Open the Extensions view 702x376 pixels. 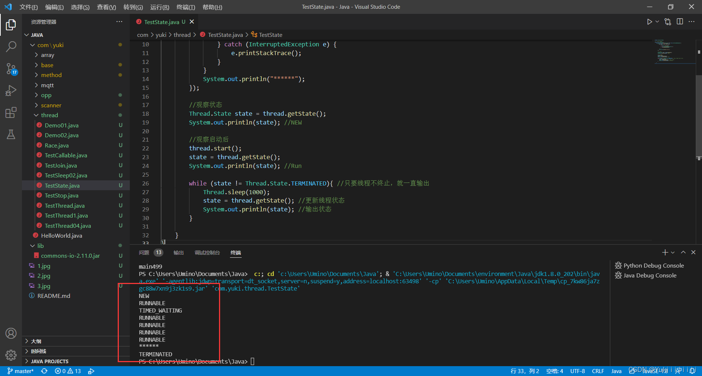tap(11, 112)
